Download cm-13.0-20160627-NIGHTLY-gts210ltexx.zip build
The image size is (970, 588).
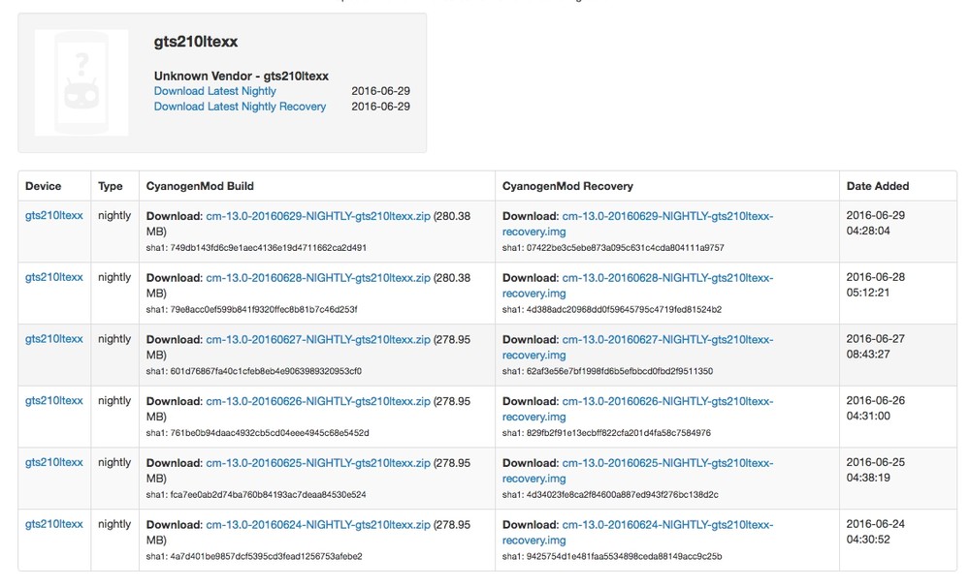[318, 340]
